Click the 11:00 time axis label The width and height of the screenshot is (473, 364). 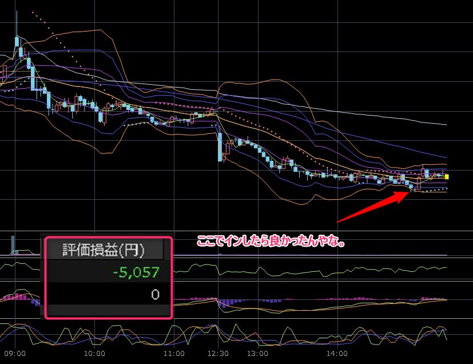[174, 354]
